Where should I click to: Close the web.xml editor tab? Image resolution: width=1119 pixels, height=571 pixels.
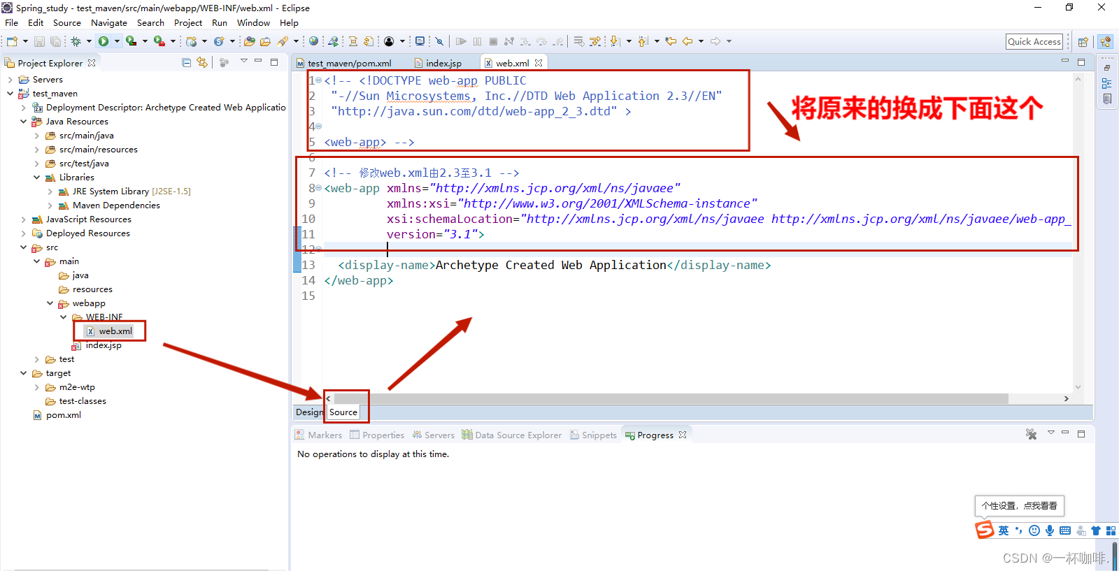(x=539, y=62)
